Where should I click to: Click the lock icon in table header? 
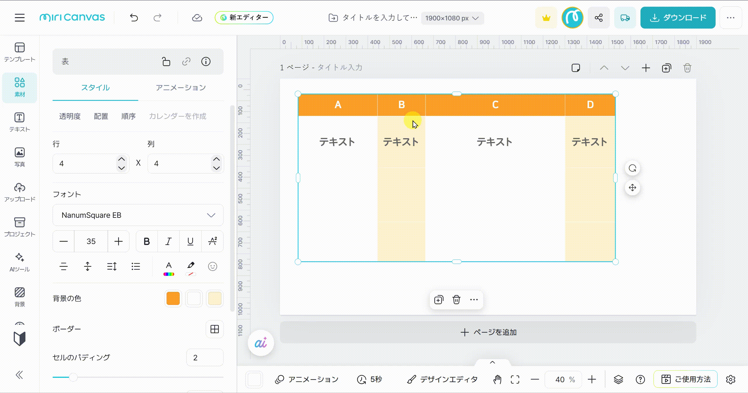pyautogui.click(x=166, y=62)
